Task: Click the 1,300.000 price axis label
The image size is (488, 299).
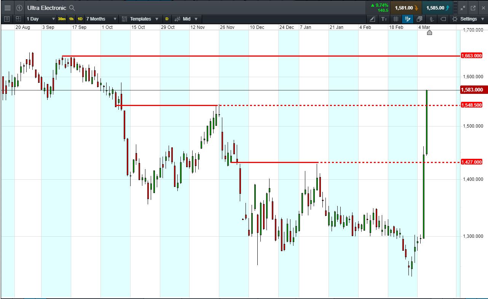Action: click(x=473, y=236)
